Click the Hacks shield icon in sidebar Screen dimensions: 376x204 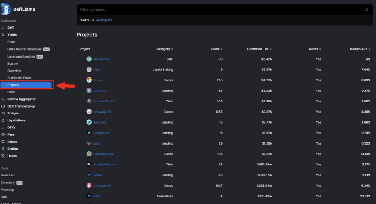point(3,156)
